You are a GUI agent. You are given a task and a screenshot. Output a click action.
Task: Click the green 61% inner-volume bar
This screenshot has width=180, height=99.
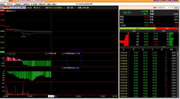click(138, 28)
